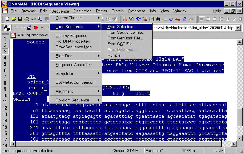This screenshot has width=244, height=154.
Task: Expand the Random Sequence submenu
Action: [76, 100]
